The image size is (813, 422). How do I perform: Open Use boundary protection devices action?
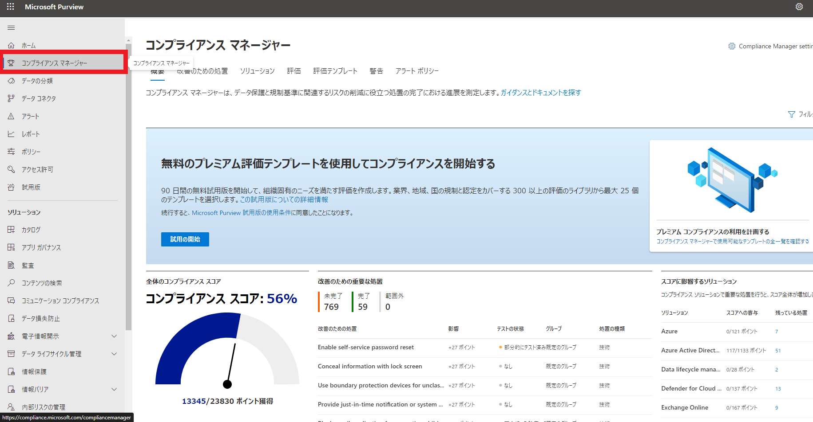(x=381, y=386)
